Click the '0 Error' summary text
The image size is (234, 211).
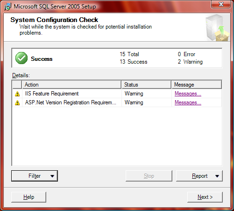186,54
